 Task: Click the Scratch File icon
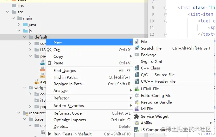click(137, 48)
